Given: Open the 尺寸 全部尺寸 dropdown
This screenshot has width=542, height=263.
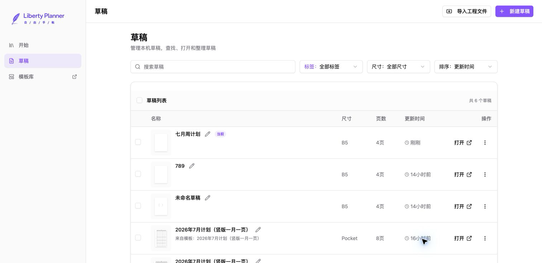Looking at the screenshot, I should pyautogui.click(x=398, y=67).
